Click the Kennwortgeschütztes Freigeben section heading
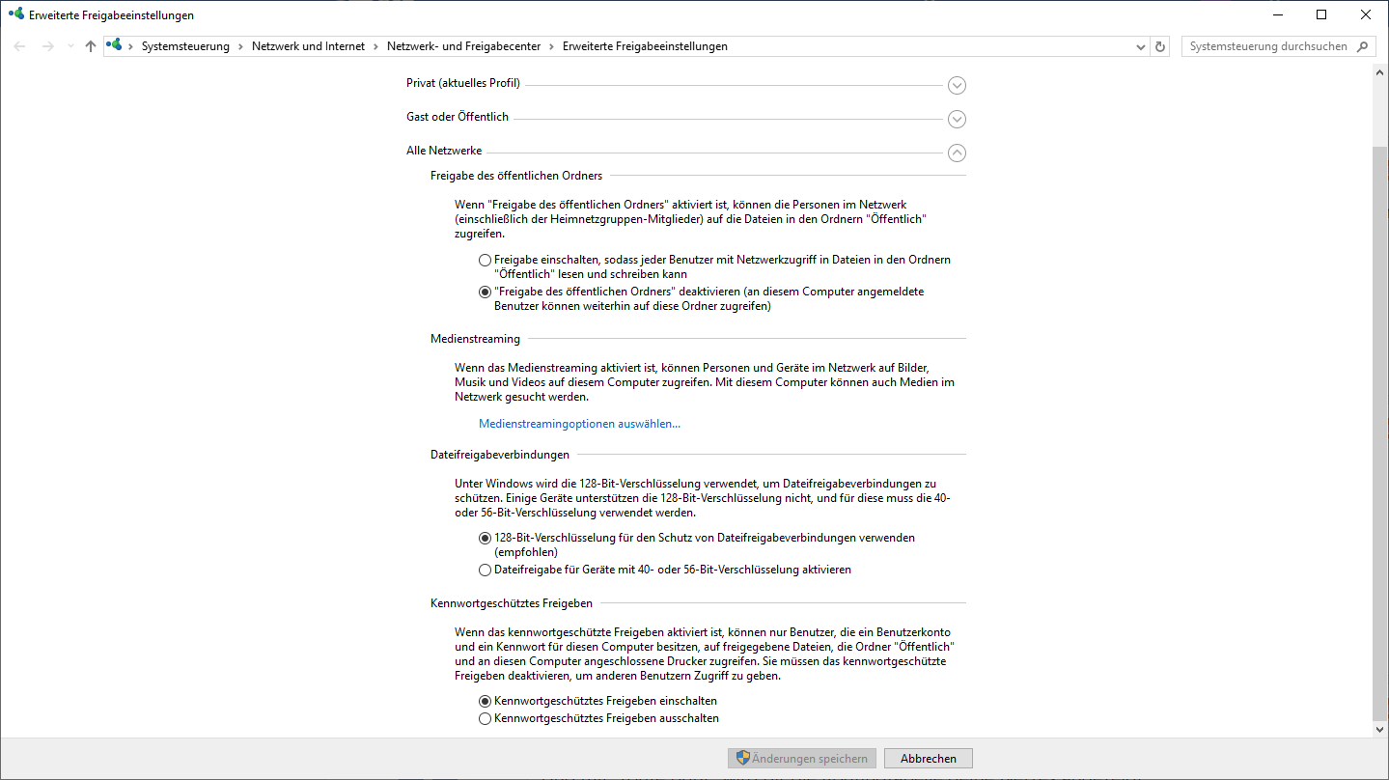Viewport: 1389px width, 780px height. click(x=512, y=603)
